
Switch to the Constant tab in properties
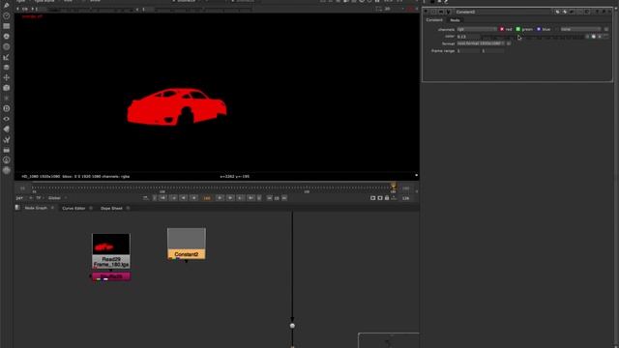pyautogui.click(x=434, y=19)
